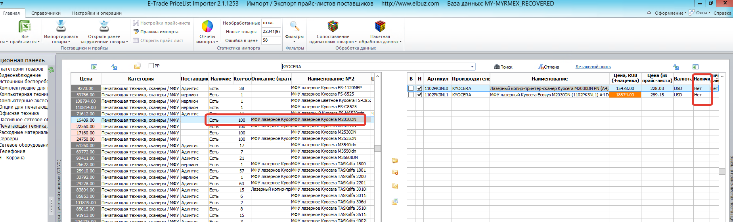This screenshot has height=222, width=733.
Task: Sort by the Категория column header
Action: pyautogui.click(x=141, y=79)
